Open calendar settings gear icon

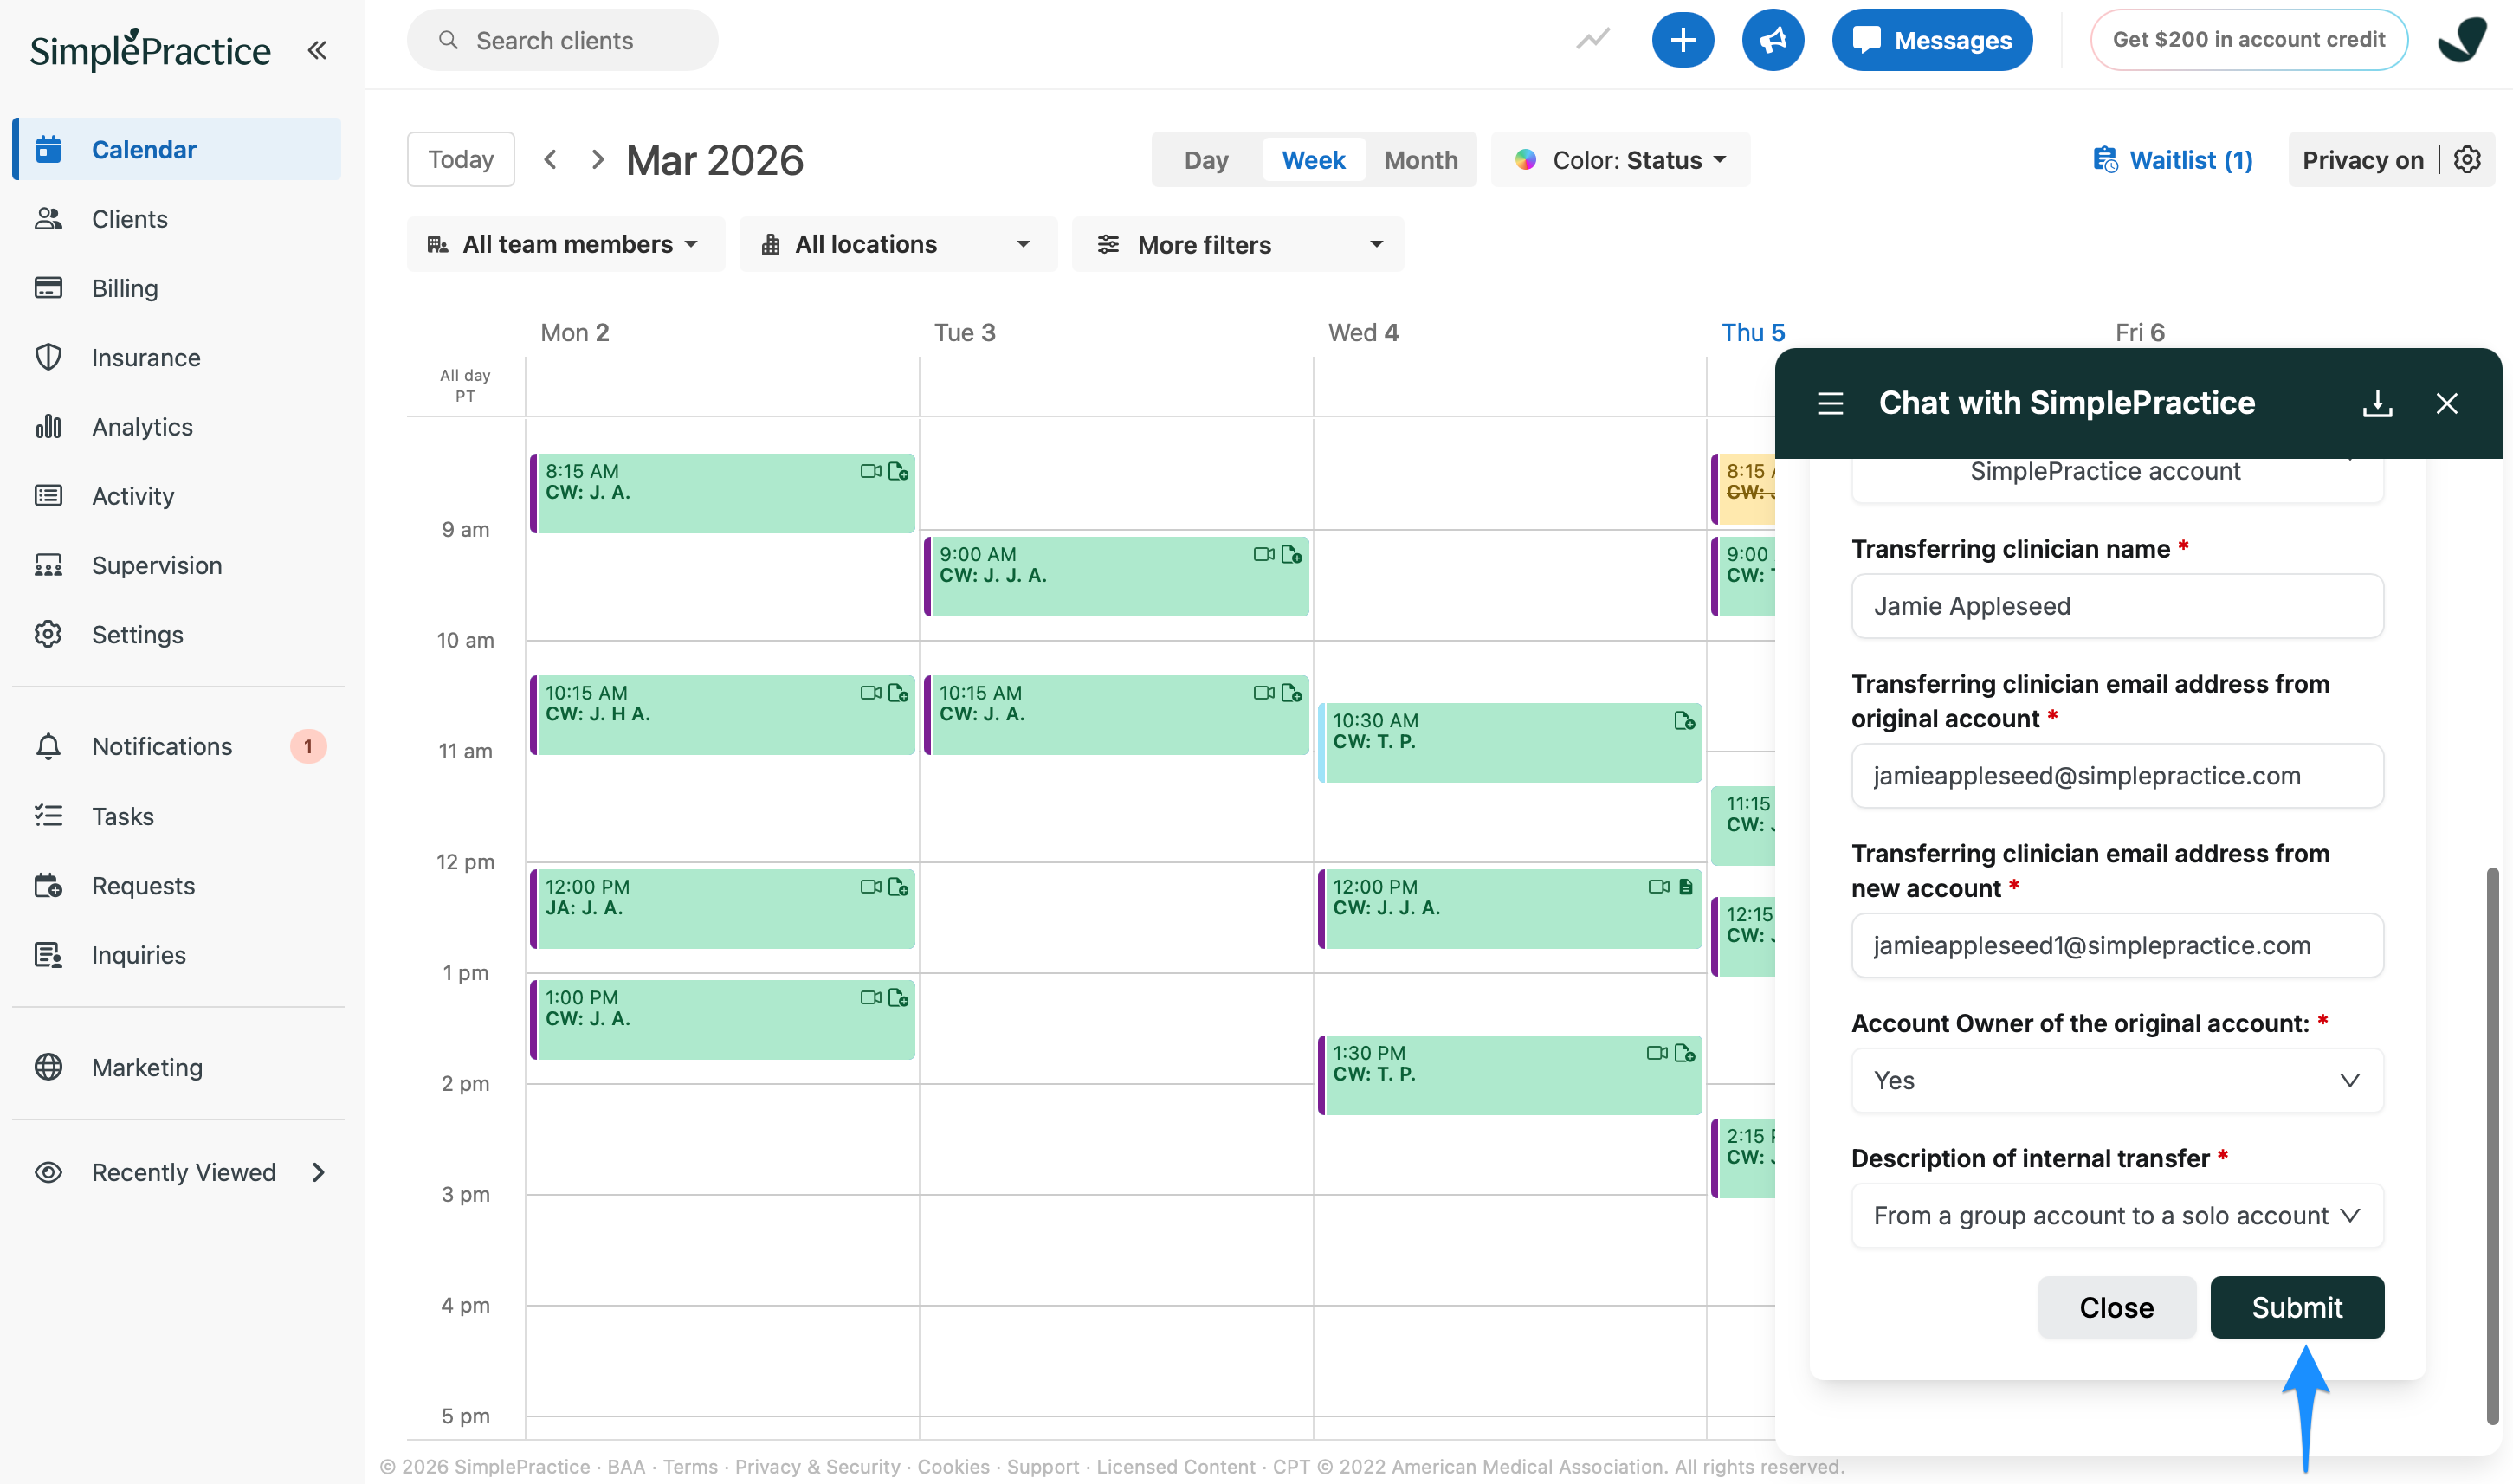pos(2467,160)
